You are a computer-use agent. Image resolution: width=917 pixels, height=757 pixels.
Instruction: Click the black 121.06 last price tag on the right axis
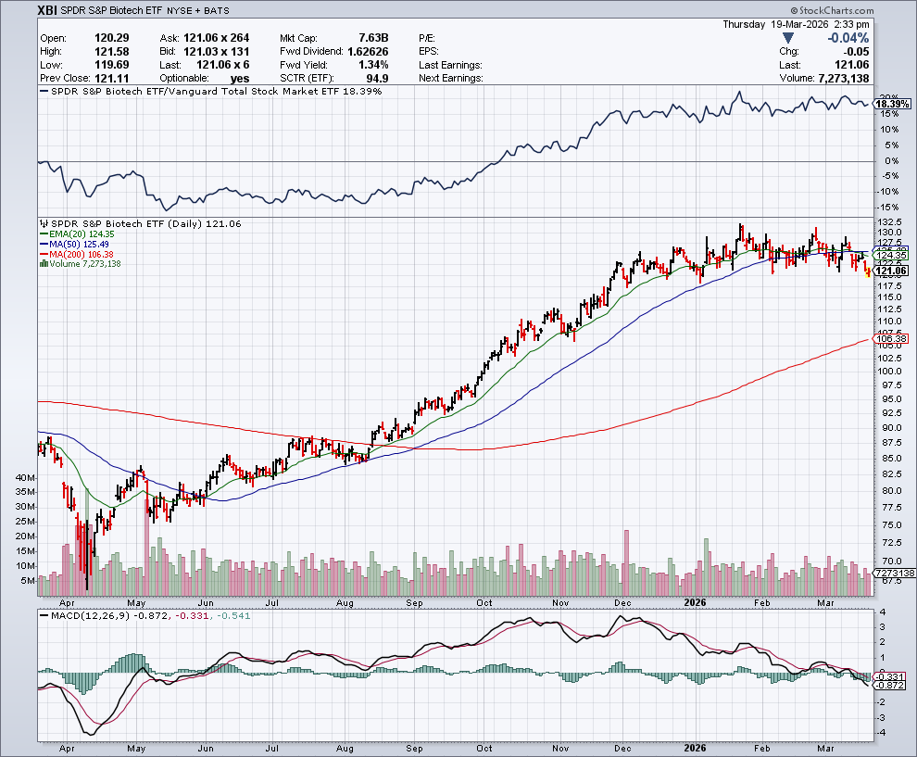point(891,271)
